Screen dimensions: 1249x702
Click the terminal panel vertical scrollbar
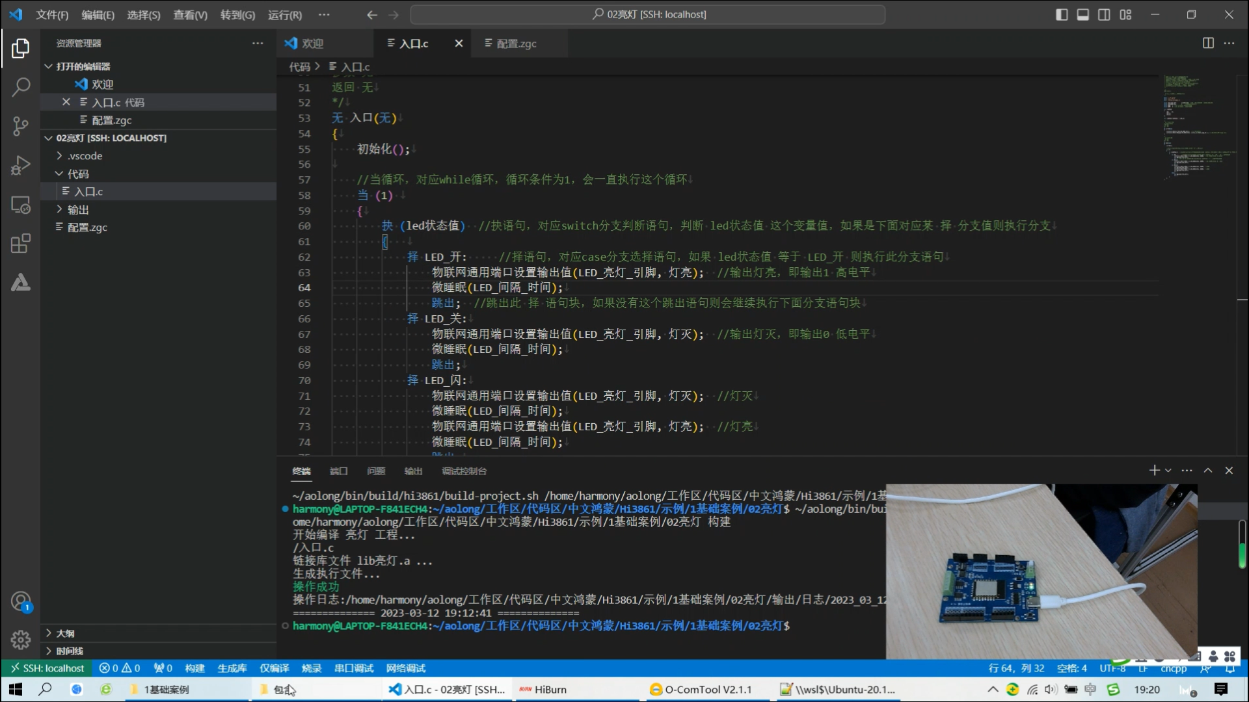pyautogui.click(x=1242, y=545)
